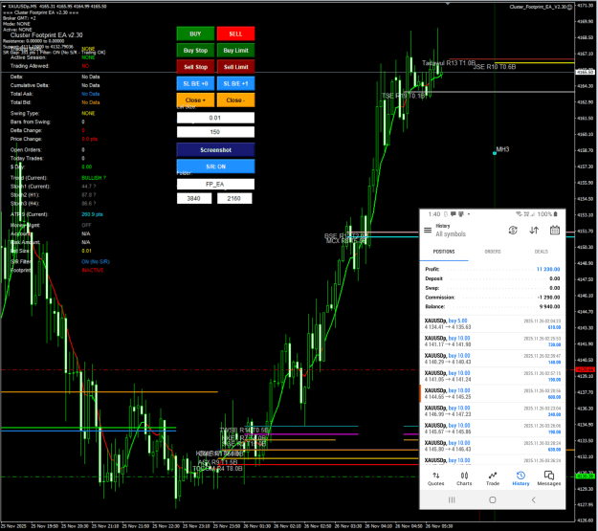
Task: Toggle the S/R: ON button
Action: coord(215,166)
